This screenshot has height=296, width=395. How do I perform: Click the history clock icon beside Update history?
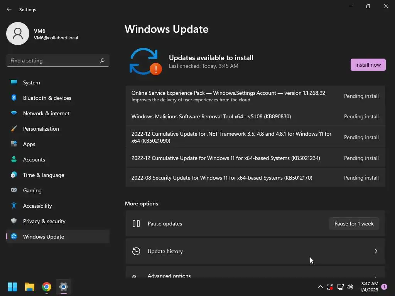click(x=136, y=251)
